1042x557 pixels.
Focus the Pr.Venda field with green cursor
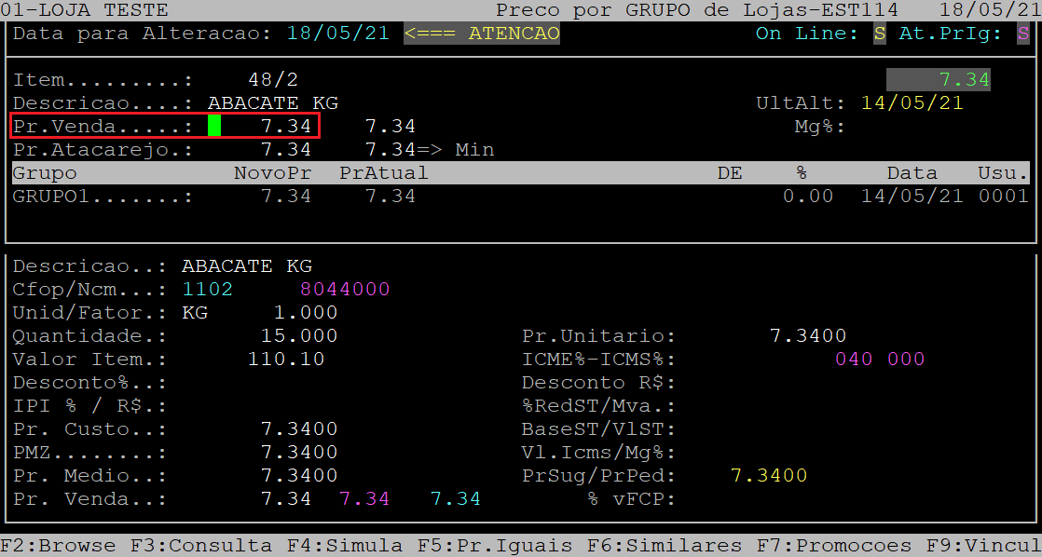[214, 126]
